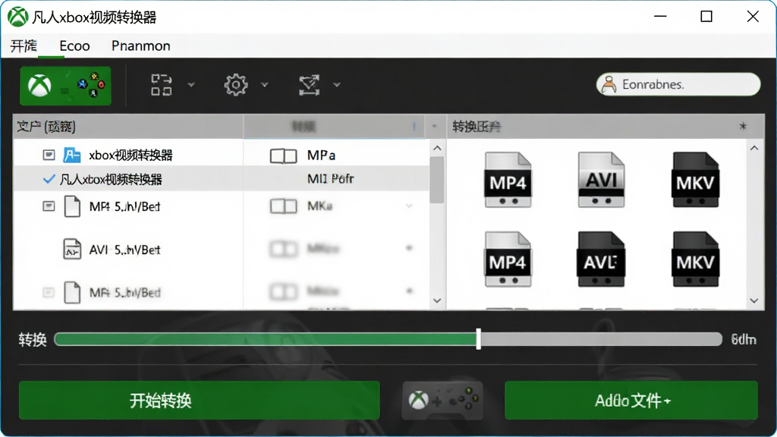Open the MKa row dropdown chevron

click(409, 206)
